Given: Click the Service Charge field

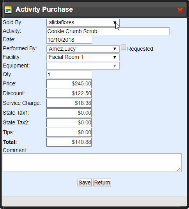Looking at the screenshot, I should (x=69, y=103).
